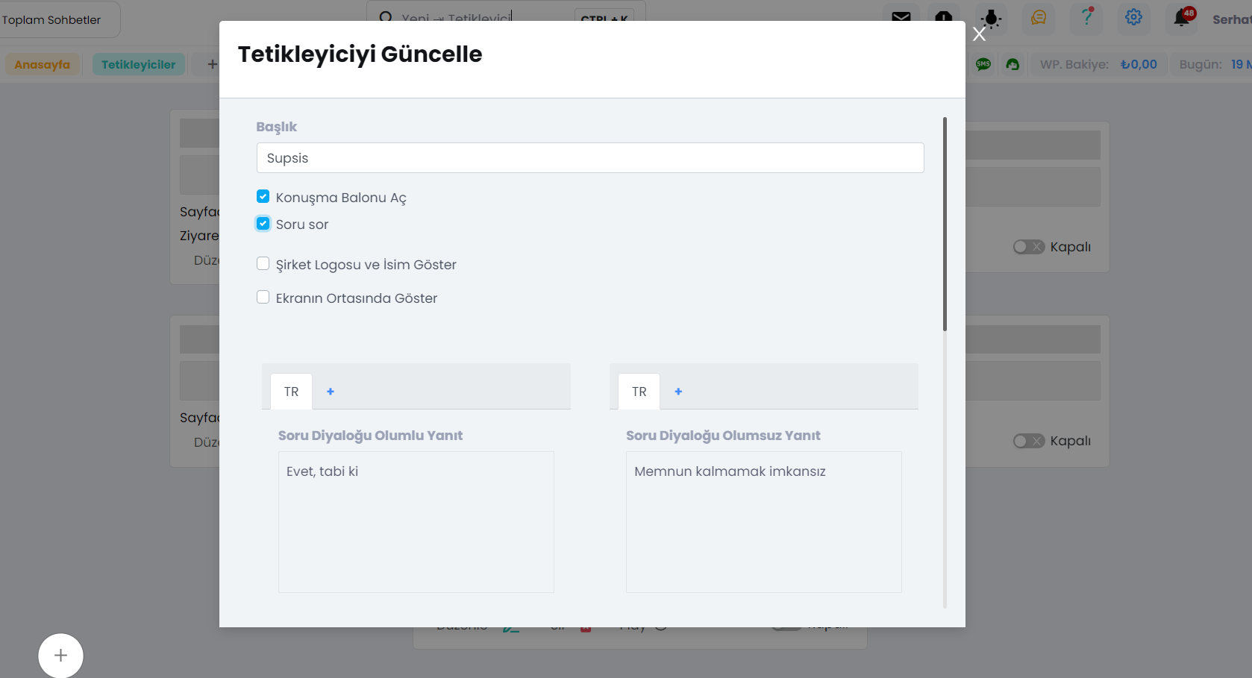This screenshot has width=1252, height=678.
Task: Add language in Olumlu Yanıt panel plus
Action: (331, 392)
